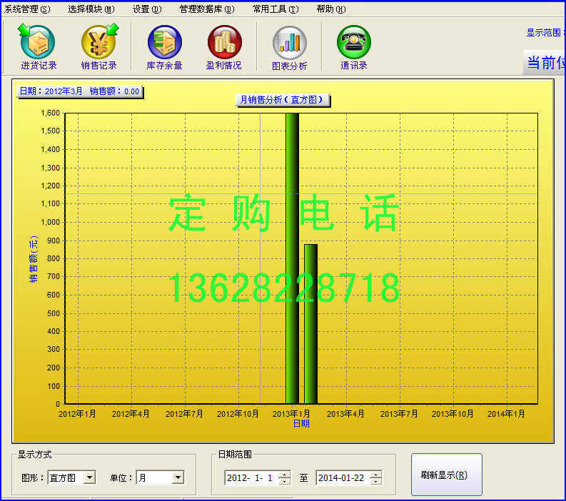
Task: Click the 2013年7月 axis label
Action: pyautogui.click(x=399, y=414)
